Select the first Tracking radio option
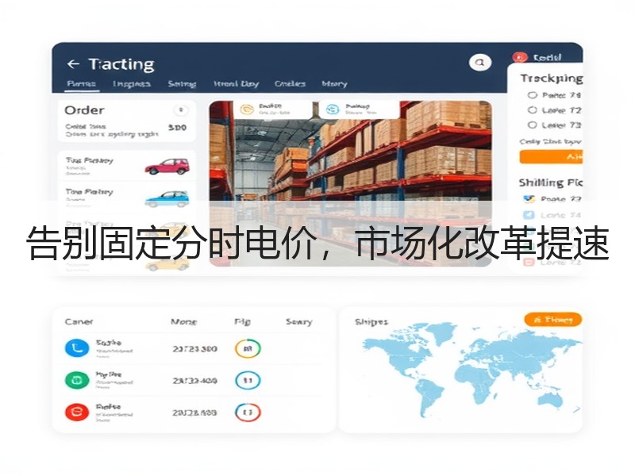635x476 pixels. pos(532,95)
